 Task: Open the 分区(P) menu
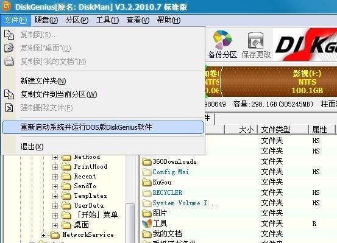click(x=77, y=21)
